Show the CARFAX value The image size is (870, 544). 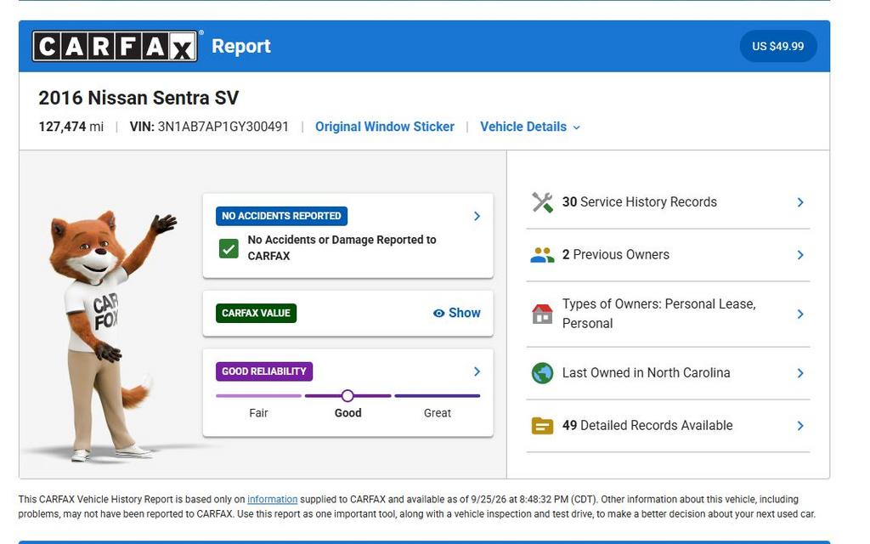pos(456,313)
